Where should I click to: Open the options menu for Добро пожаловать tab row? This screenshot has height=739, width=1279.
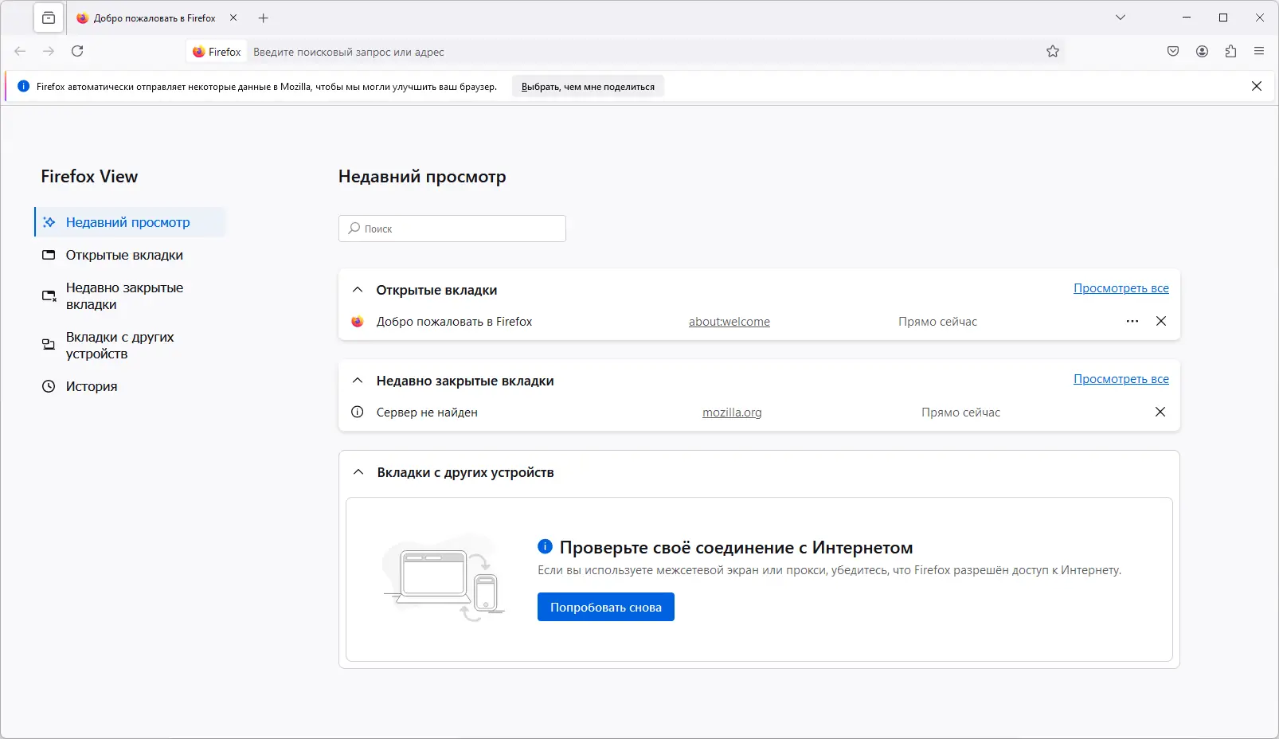coord(1132,322)
